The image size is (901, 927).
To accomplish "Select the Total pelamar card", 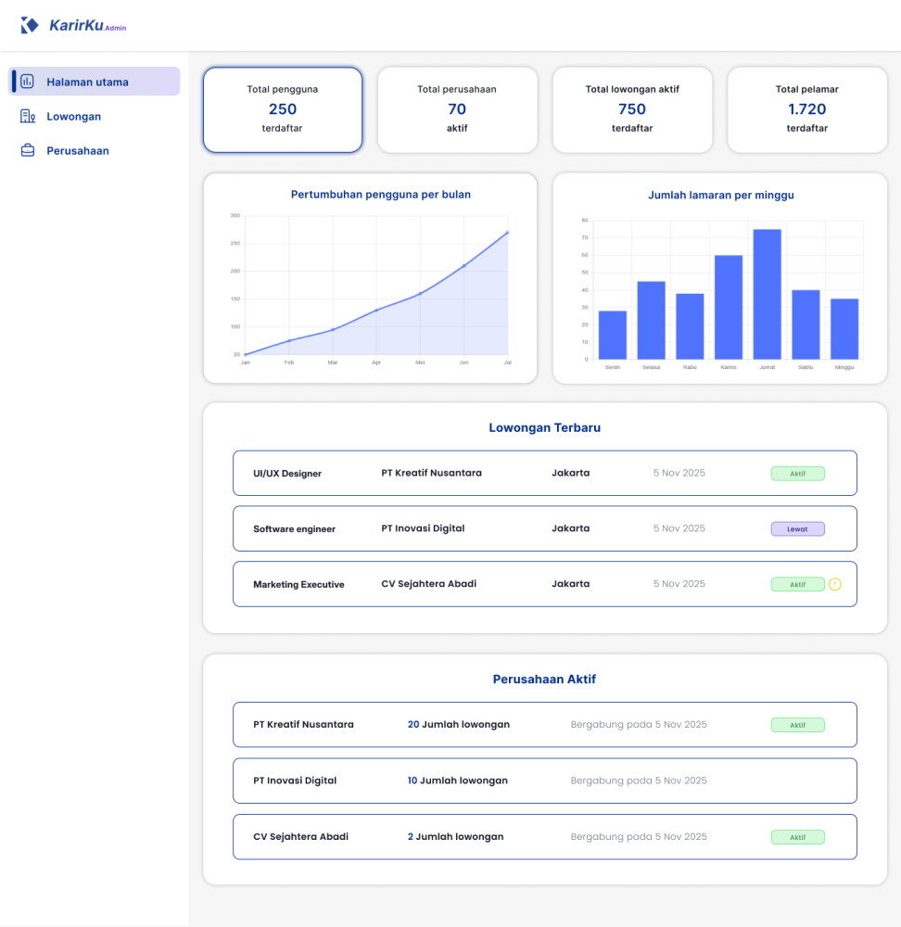I will click(x=806, y=109).
